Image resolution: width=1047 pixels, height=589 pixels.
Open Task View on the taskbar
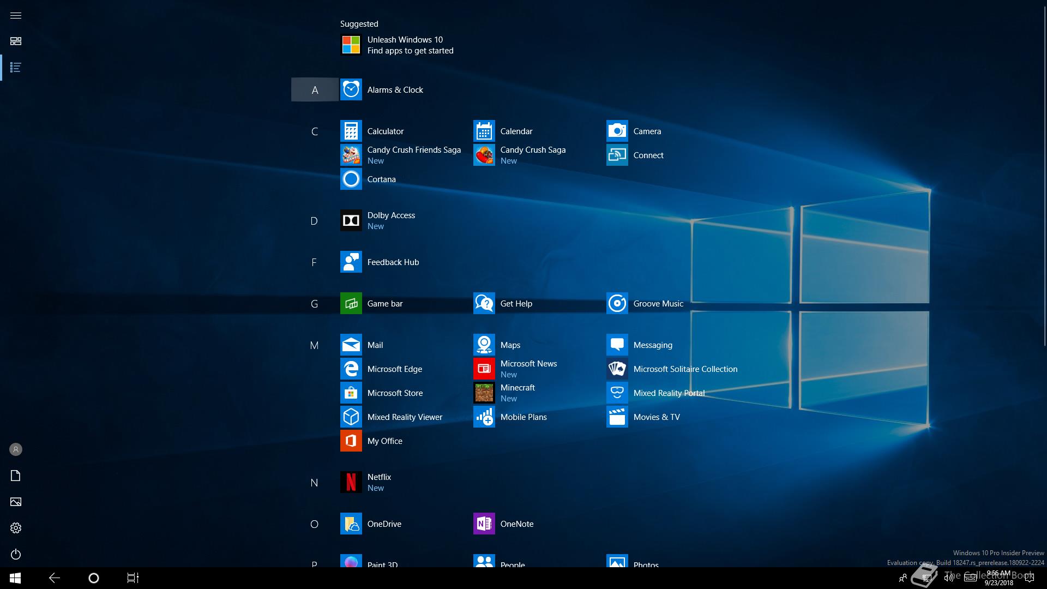tap(133, 578)
